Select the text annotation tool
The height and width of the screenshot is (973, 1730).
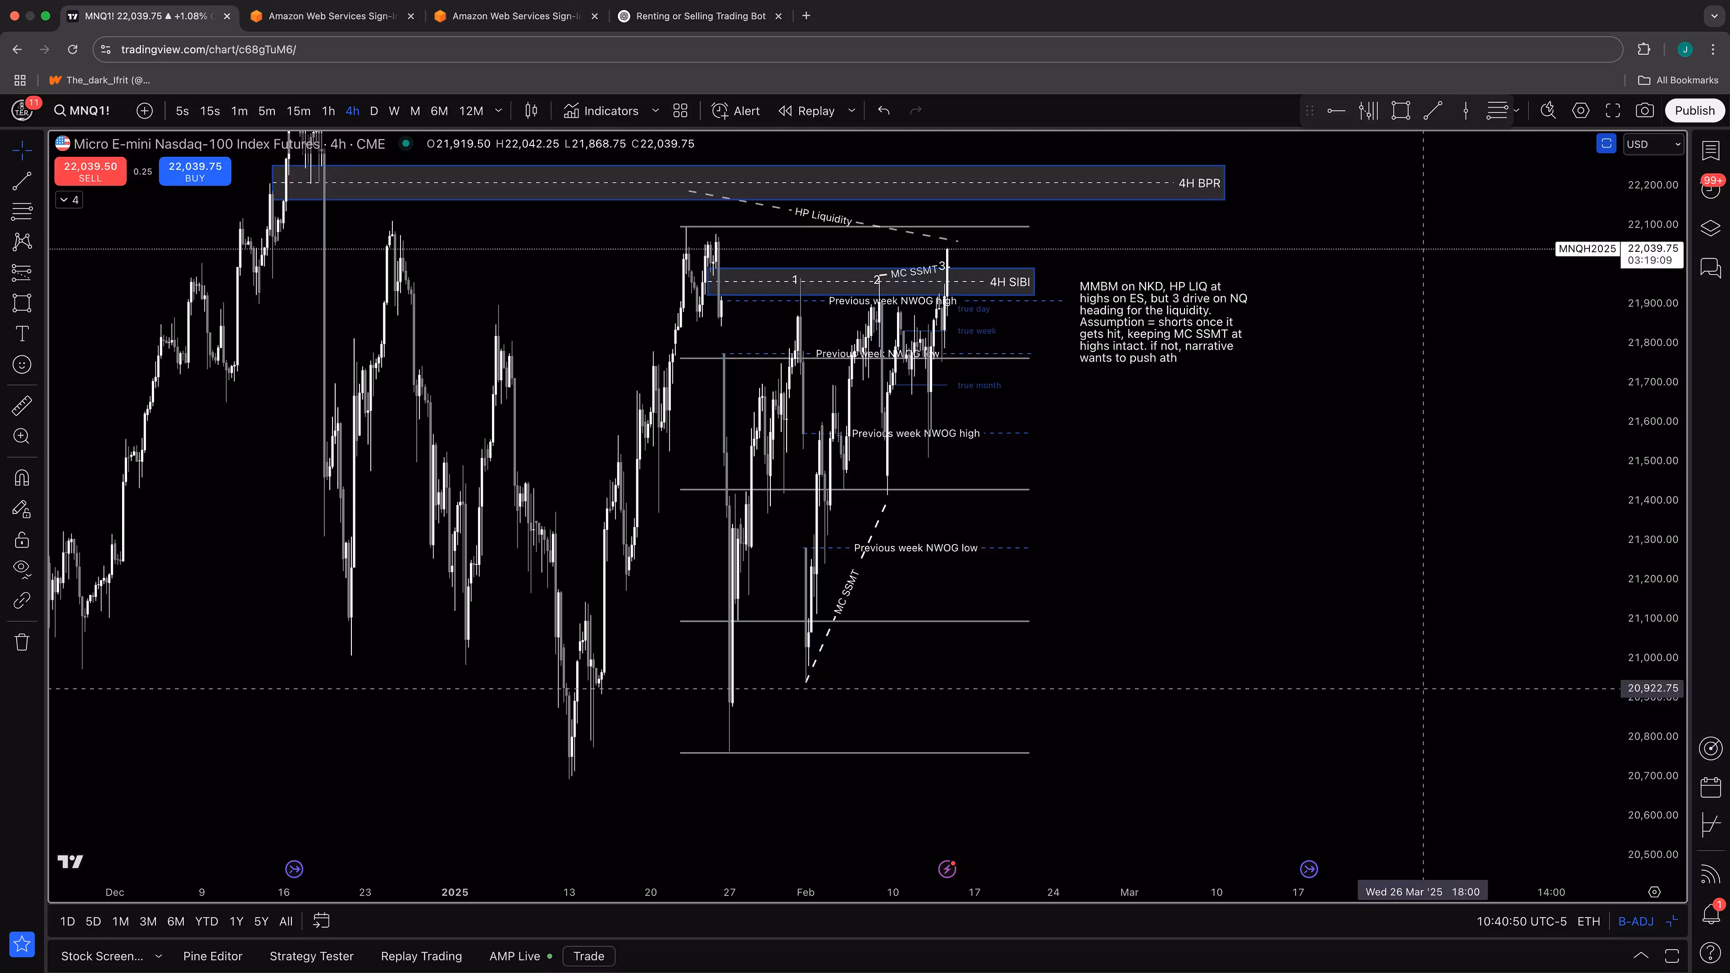tap(22, 334)
